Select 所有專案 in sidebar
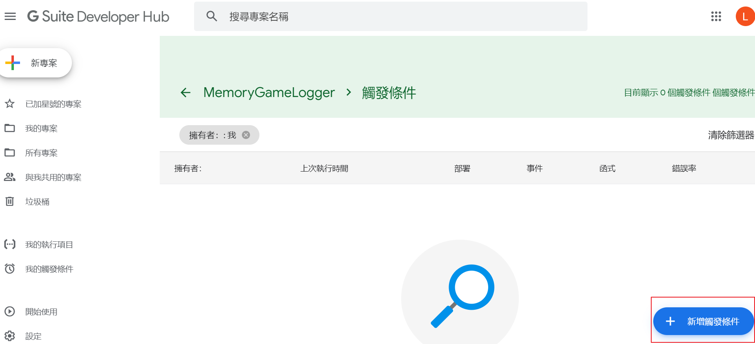The width and height of the screenshot is (755, 344). pyautogui.click(x=41, y=153)
